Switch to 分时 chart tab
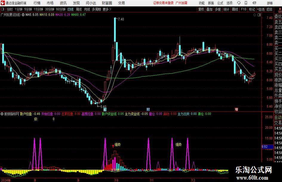 pos(10,9)
